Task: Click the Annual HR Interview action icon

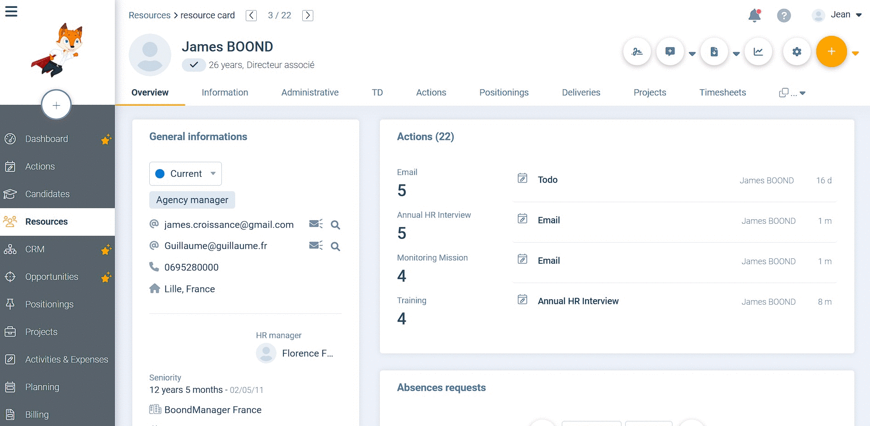Action: point(522,300)
